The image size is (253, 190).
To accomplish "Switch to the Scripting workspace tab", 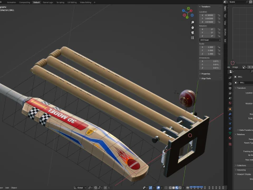I will (61, 3).
